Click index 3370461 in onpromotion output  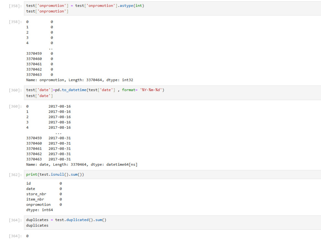click(34, 64)
